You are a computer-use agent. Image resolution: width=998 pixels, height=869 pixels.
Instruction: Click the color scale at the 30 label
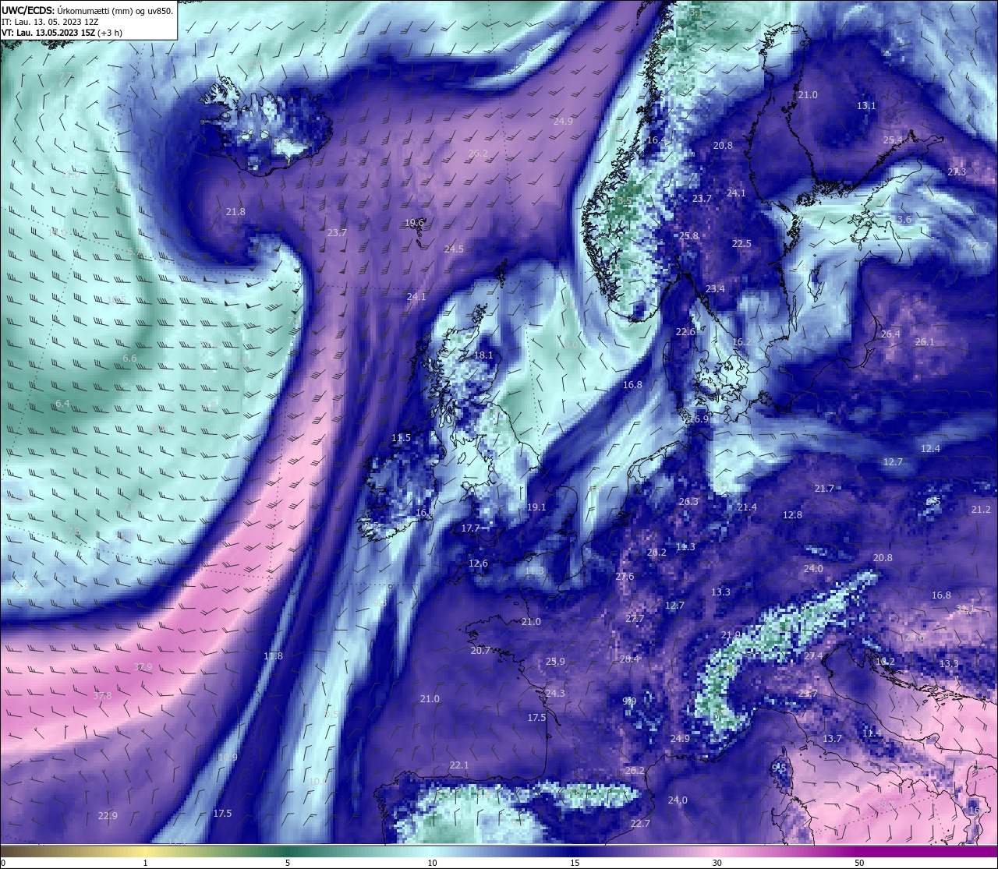[x=717, y=863]
